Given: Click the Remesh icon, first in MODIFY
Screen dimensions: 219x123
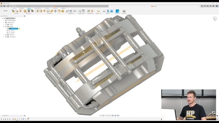Looking at the screenshot, I should (x=37, y=11).
